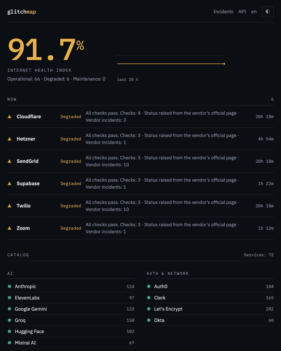The image size is (281, 351).
Task: Click the 91.7% health index value
Action: click(x=46, y=49)
